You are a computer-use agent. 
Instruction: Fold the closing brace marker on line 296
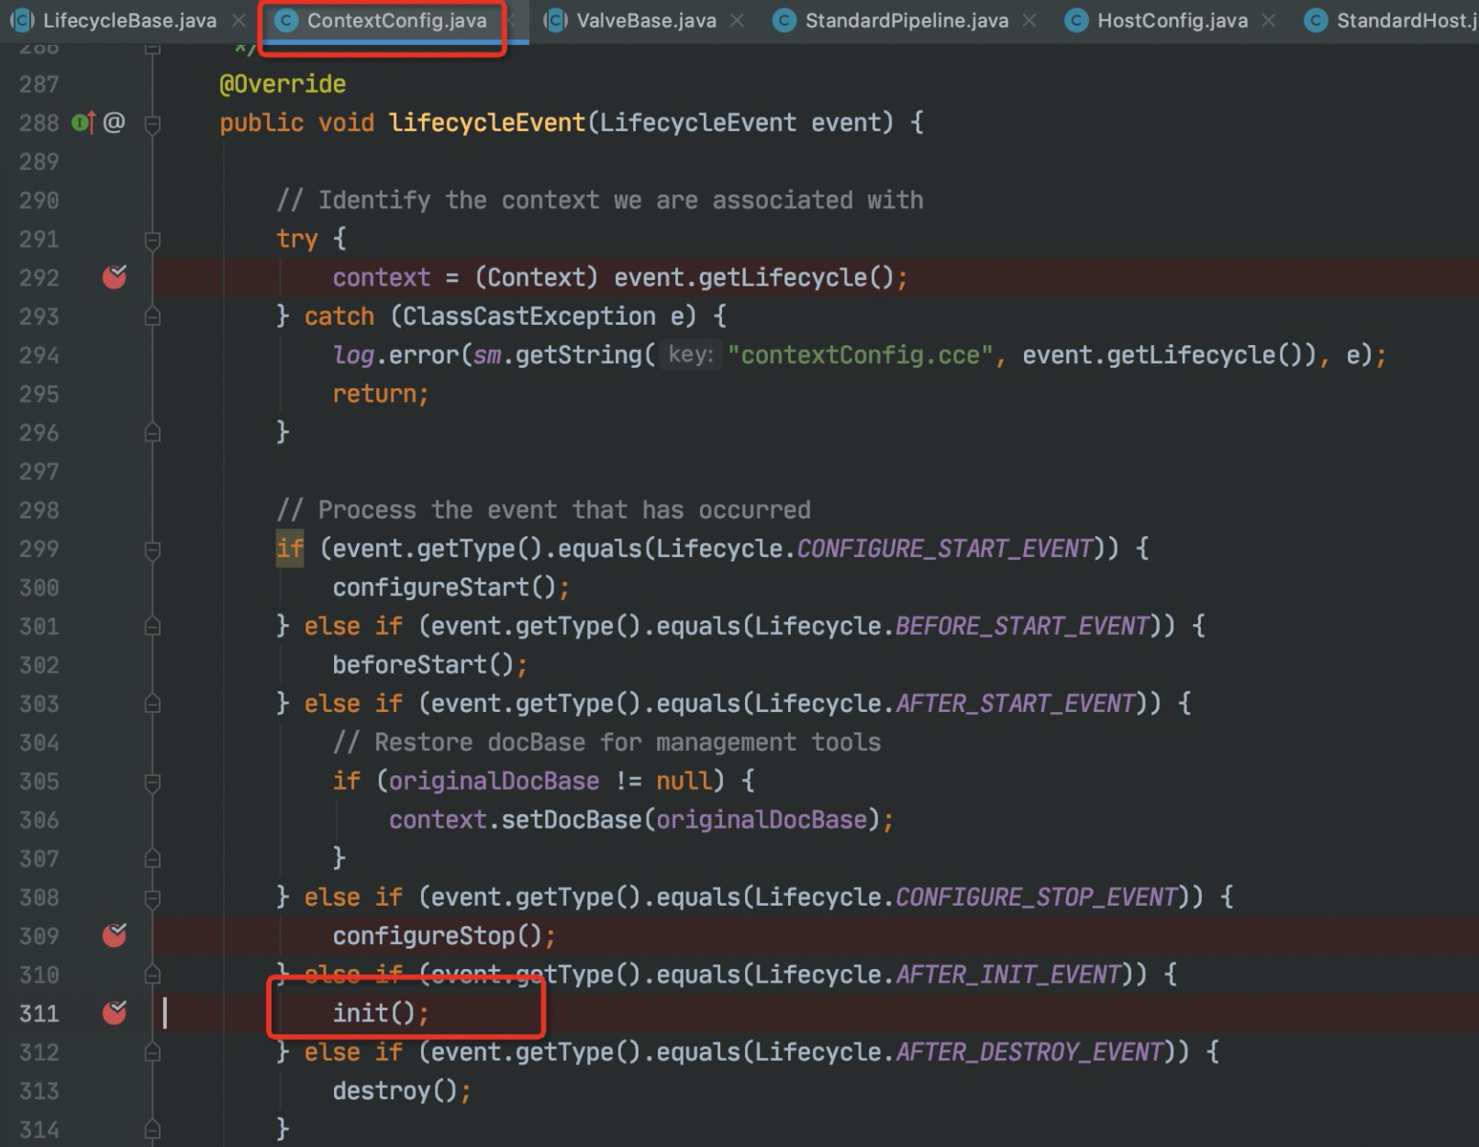tap(153, 432)
